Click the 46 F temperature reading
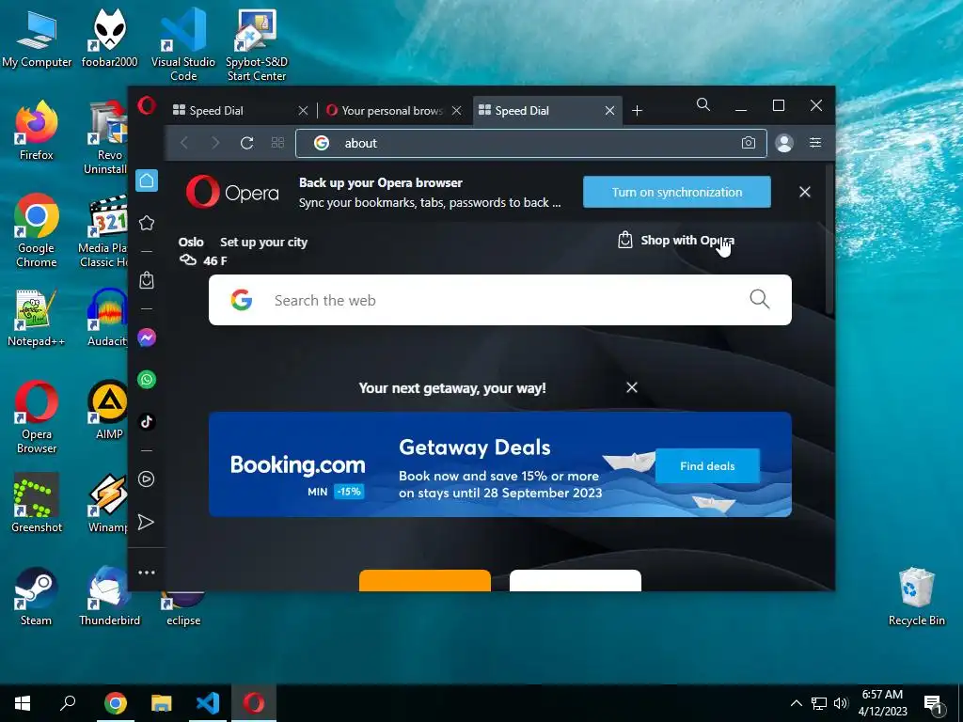 pyautogui.click(x=215, y=261)
